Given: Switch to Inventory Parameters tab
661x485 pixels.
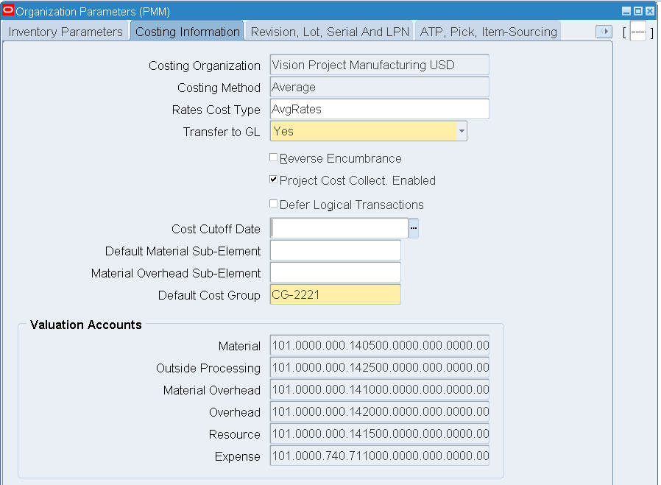Looking at the screenshot, I should point(66,32).
